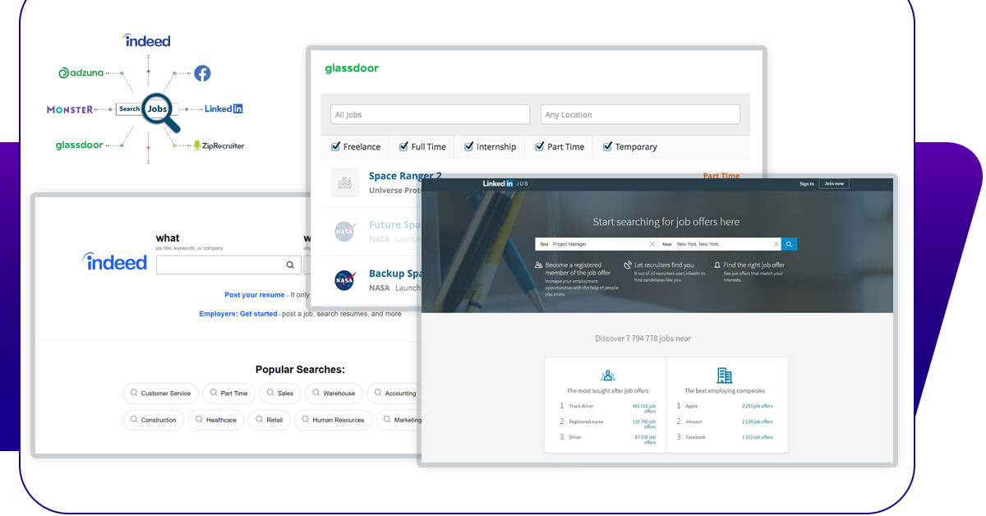Uncheck the Full Time checkbox
Viewport: 986px width, 516px height.
(x=404, y=146)
